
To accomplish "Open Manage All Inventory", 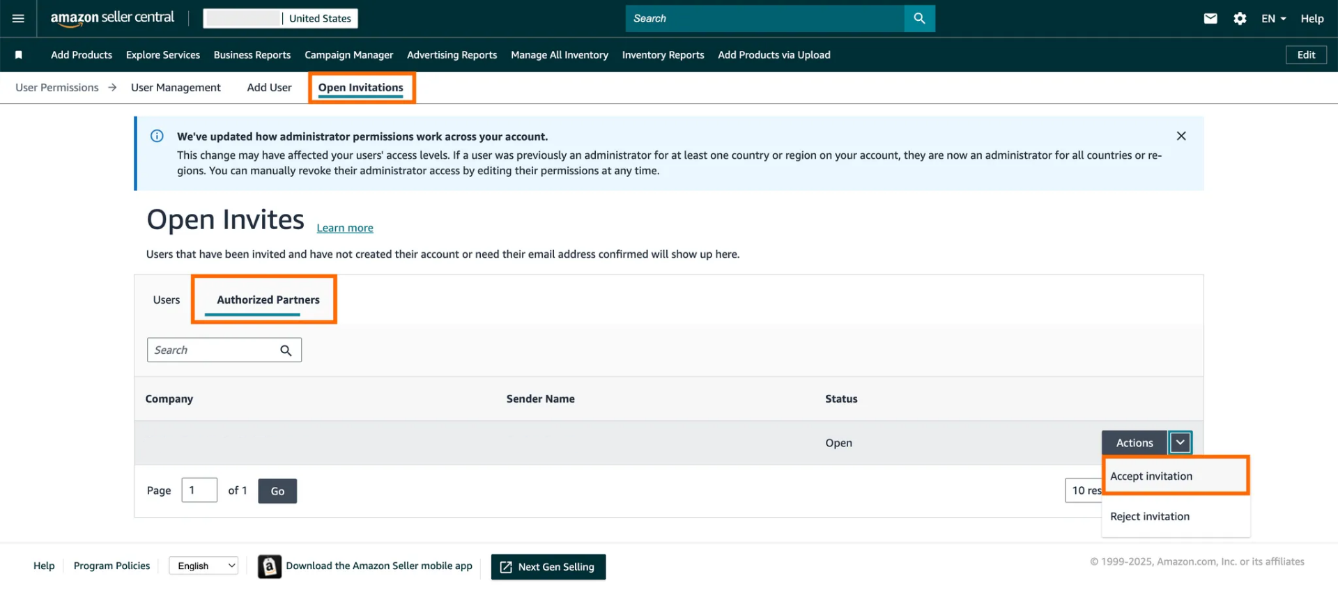I will [x=560, y=55].
